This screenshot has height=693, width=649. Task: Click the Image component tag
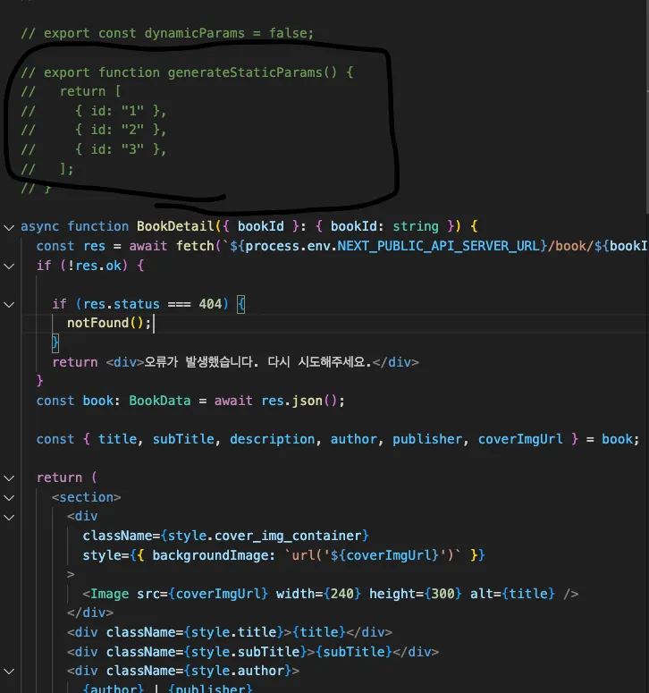click(x=110, y=594)
